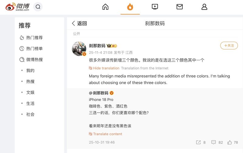Select 热门推荐 in sidebar

pos(34,38)
